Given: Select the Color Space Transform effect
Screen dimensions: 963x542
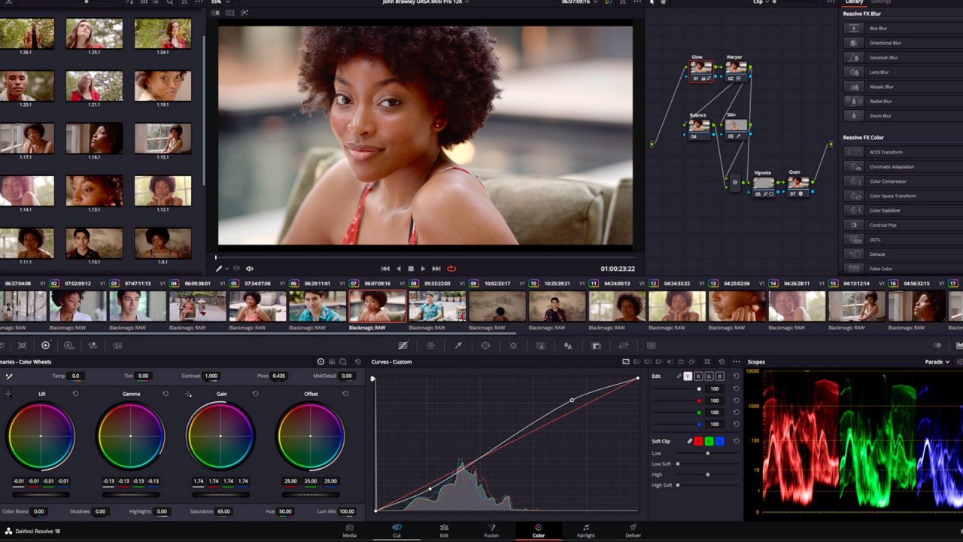Looking at the screenshot, I should pos(903,196).
